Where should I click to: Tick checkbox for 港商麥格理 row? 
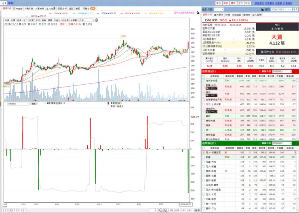coord(204,81)
